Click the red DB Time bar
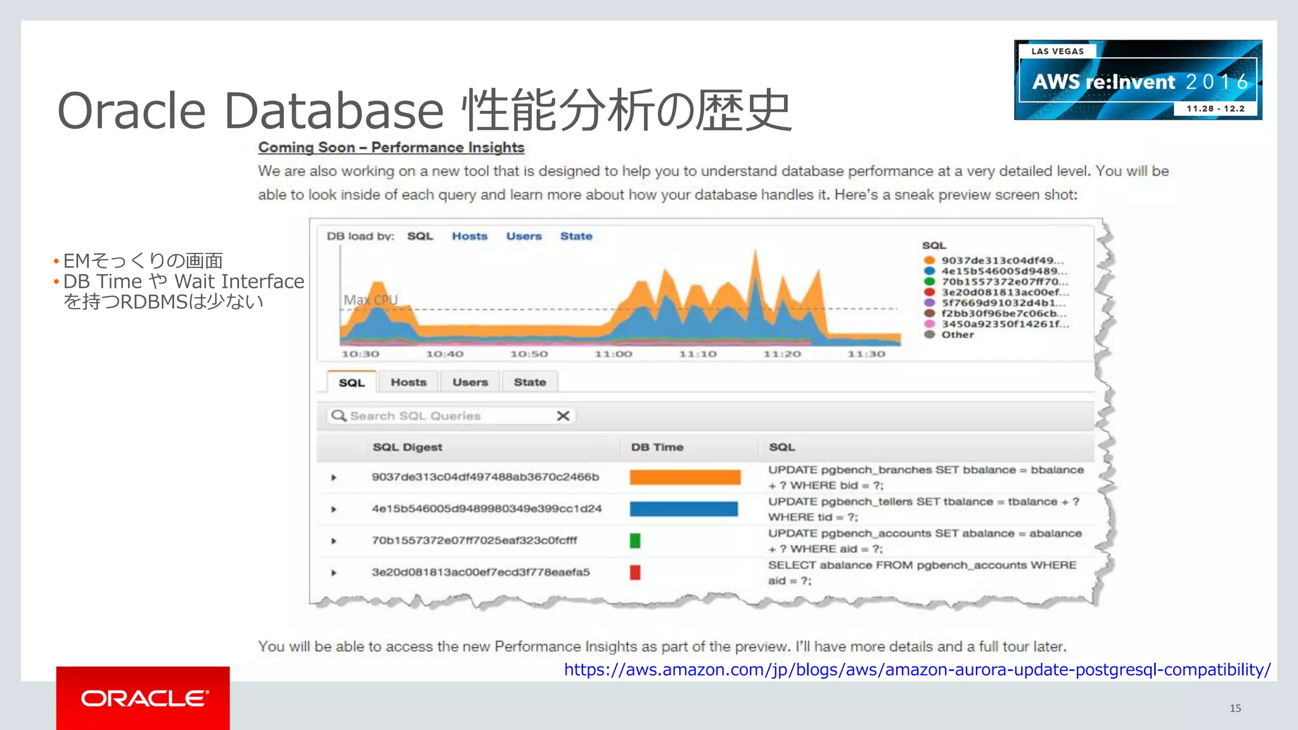The width and height of the screenshot is (1298, 730). click(x=635, y=572)
